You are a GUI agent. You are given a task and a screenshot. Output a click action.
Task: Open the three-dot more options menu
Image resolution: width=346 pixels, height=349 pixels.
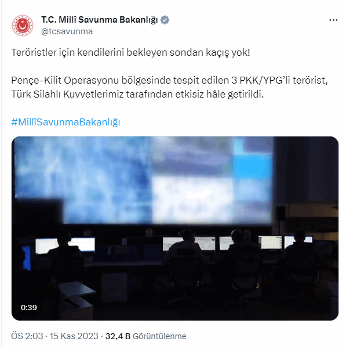[333, 20]
